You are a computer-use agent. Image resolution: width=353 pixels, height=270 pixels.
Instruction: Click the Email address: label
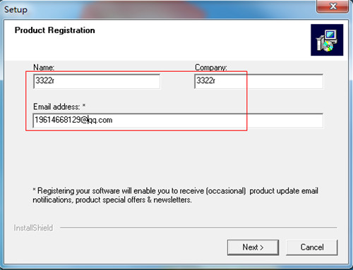click(56, 106)
